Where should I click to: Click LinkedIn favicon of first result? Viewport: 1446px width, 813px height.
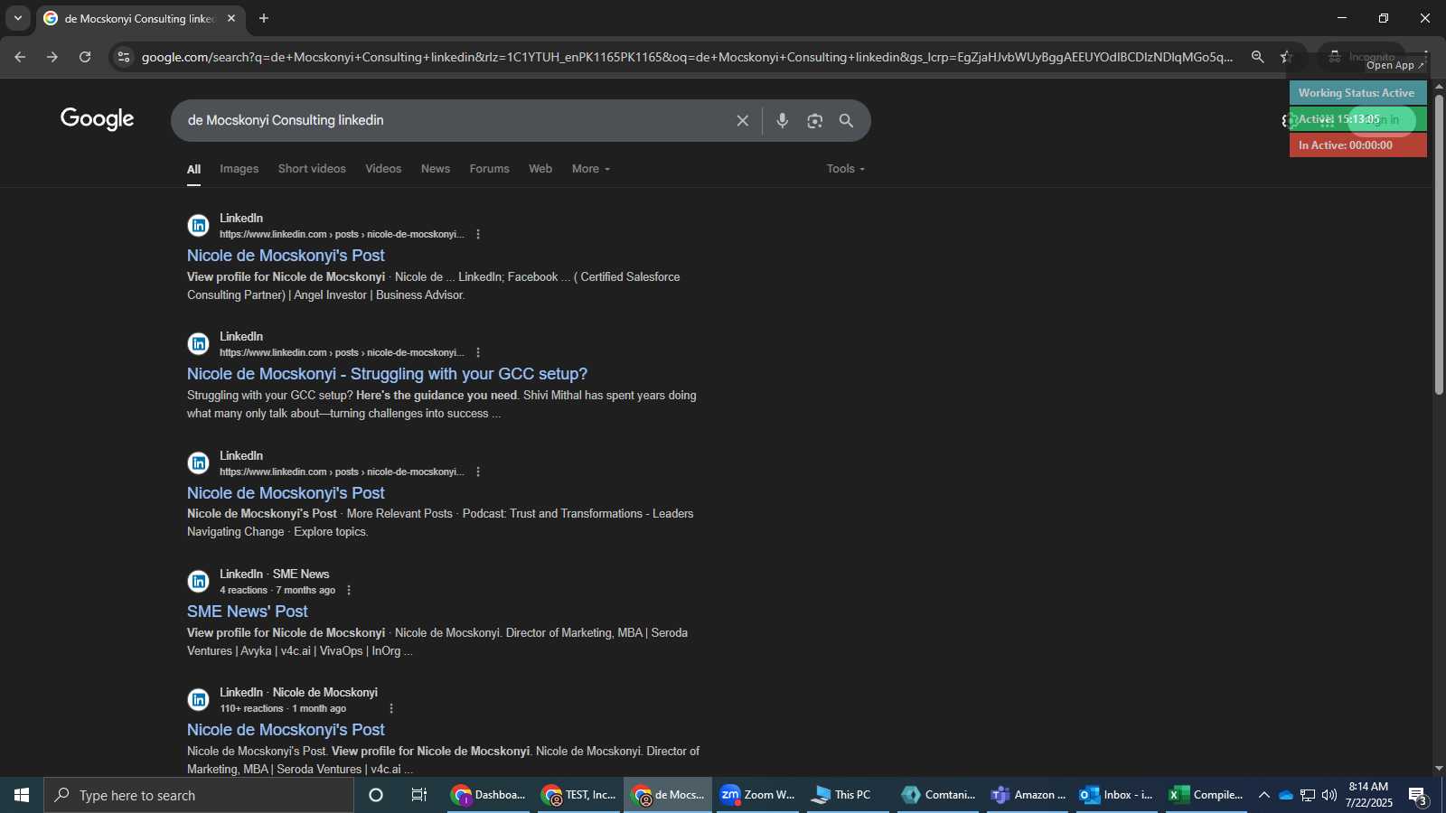click(x=199, y=226)
